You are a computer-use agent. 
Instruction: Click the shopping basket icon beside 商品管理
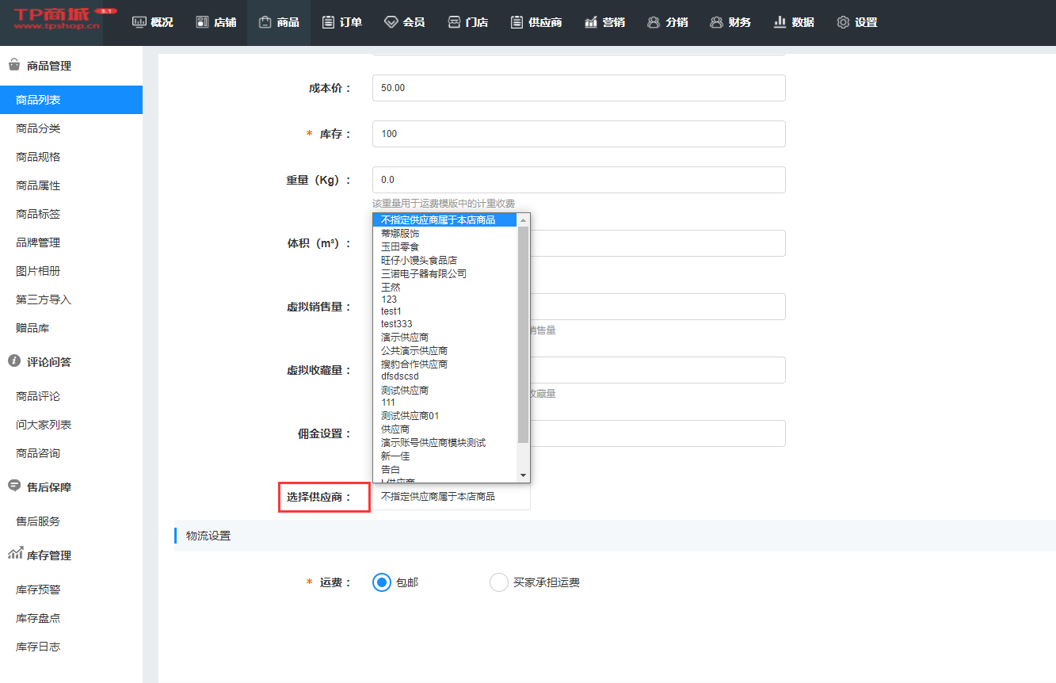click(x=14, y=66)
